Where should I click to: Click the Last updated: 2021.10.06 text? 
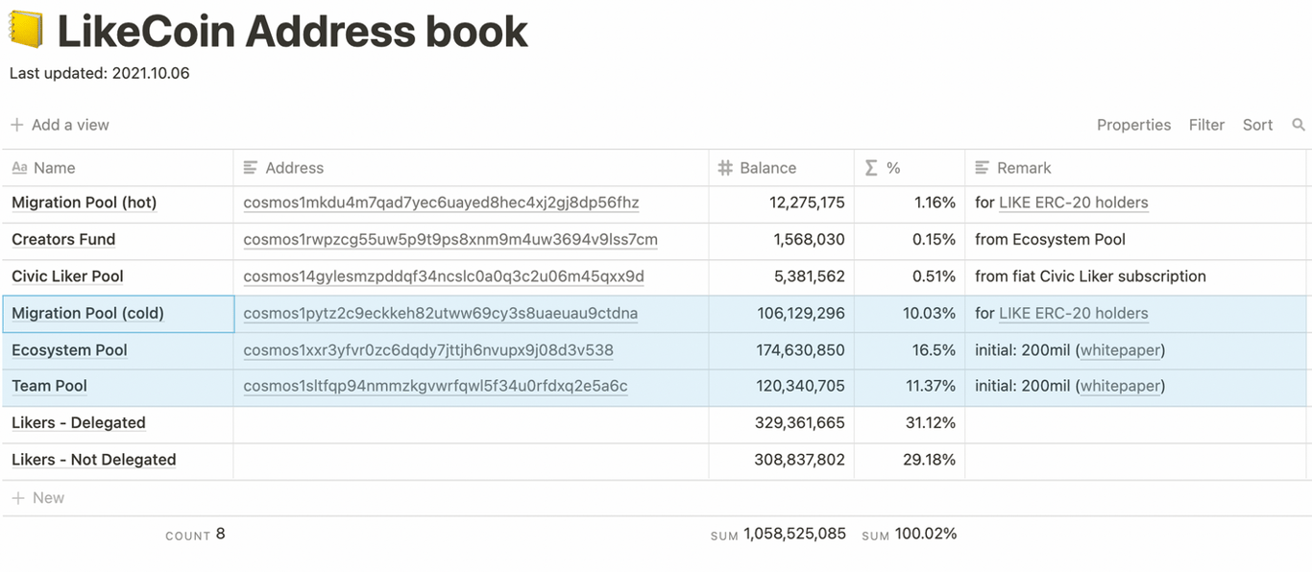point(100,73)
